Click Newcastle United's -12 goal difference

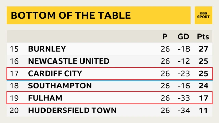pos(184,61)
